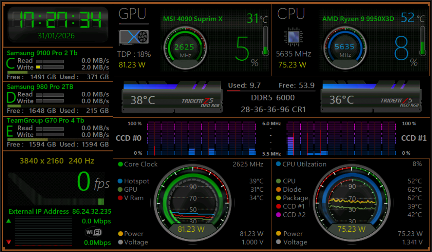Viewport: 432px width, 252px height.
Task: Click the MSI 4090 Suprim X label
Action: (x=193, y=19)
